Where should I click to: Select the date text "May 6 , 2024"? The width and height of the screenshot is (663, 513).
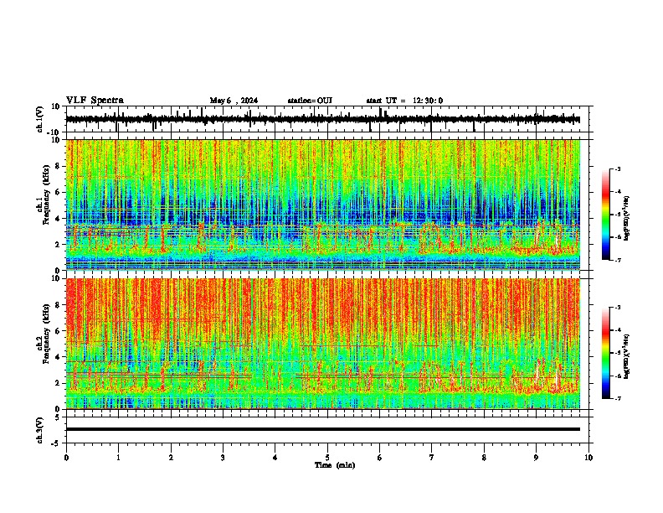point(234,101)
